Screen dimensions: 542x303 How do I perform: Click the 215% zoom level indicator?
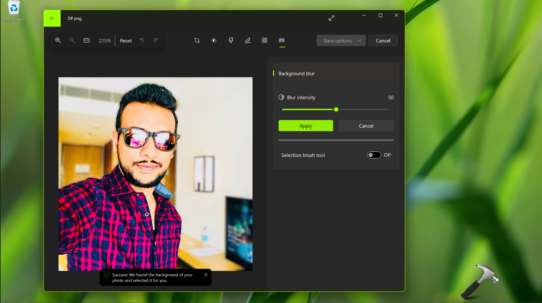[104, 40]
